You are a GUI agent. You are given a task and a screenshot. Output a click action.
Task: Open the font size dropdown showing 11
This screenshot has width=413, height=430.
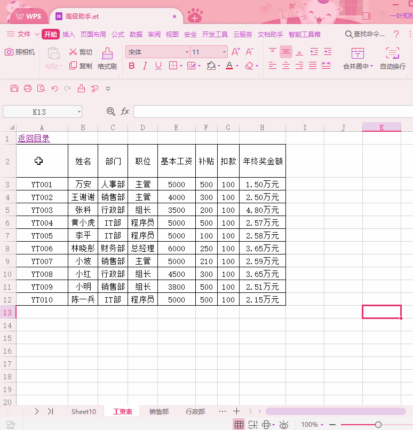(x=224, y=52)
